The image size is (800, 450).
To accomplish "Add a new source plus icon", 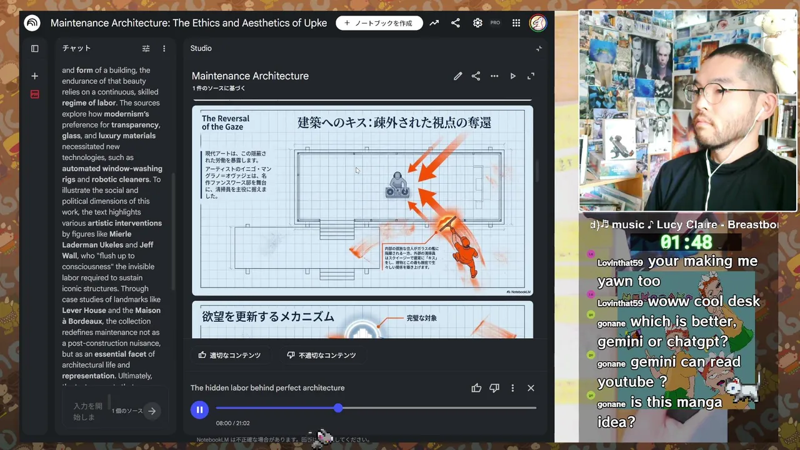I will click(x=35, y=76).
